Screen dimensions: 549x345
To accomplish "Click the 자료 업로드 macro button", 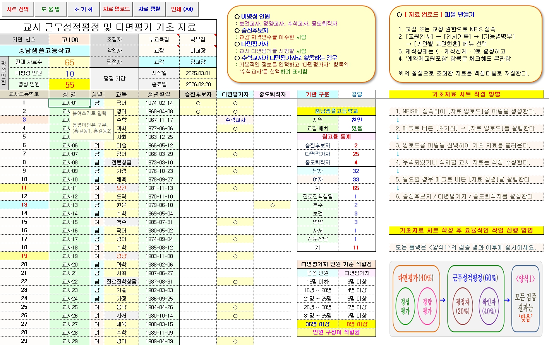I will [116, 9].
